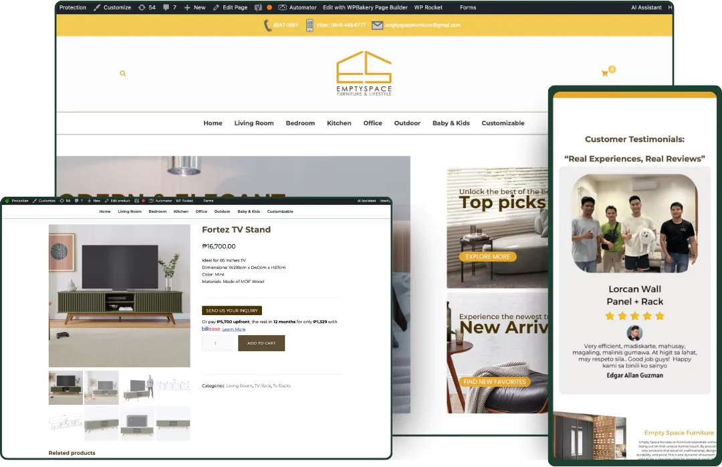Select the Customizable menu in main navigation

503,123
